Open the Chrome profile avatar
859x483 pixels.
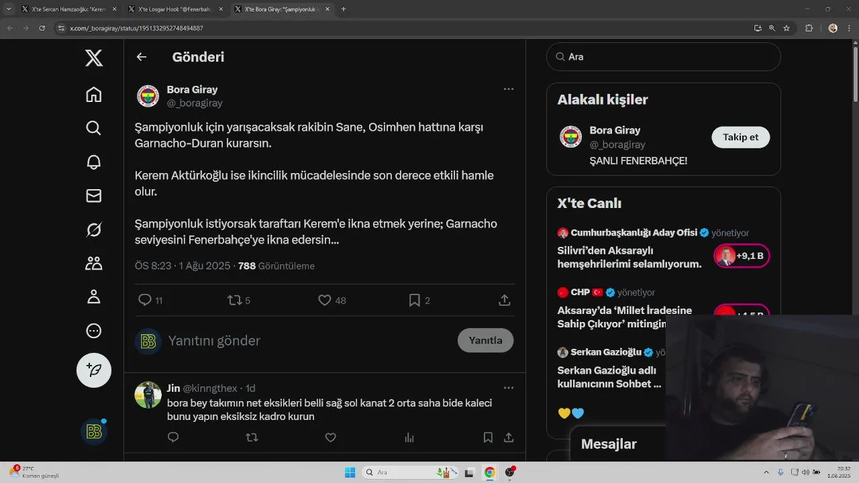pyautogui.click(x=833, y=28)
